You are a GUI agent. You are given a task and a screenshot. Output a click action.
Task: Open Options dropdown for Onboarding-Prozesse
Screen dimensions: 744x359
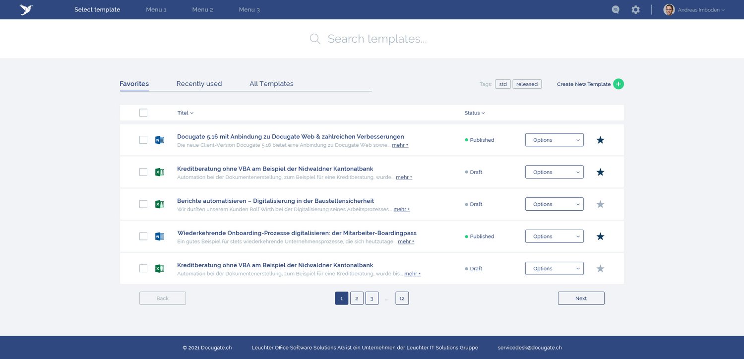tap(555, 237)
